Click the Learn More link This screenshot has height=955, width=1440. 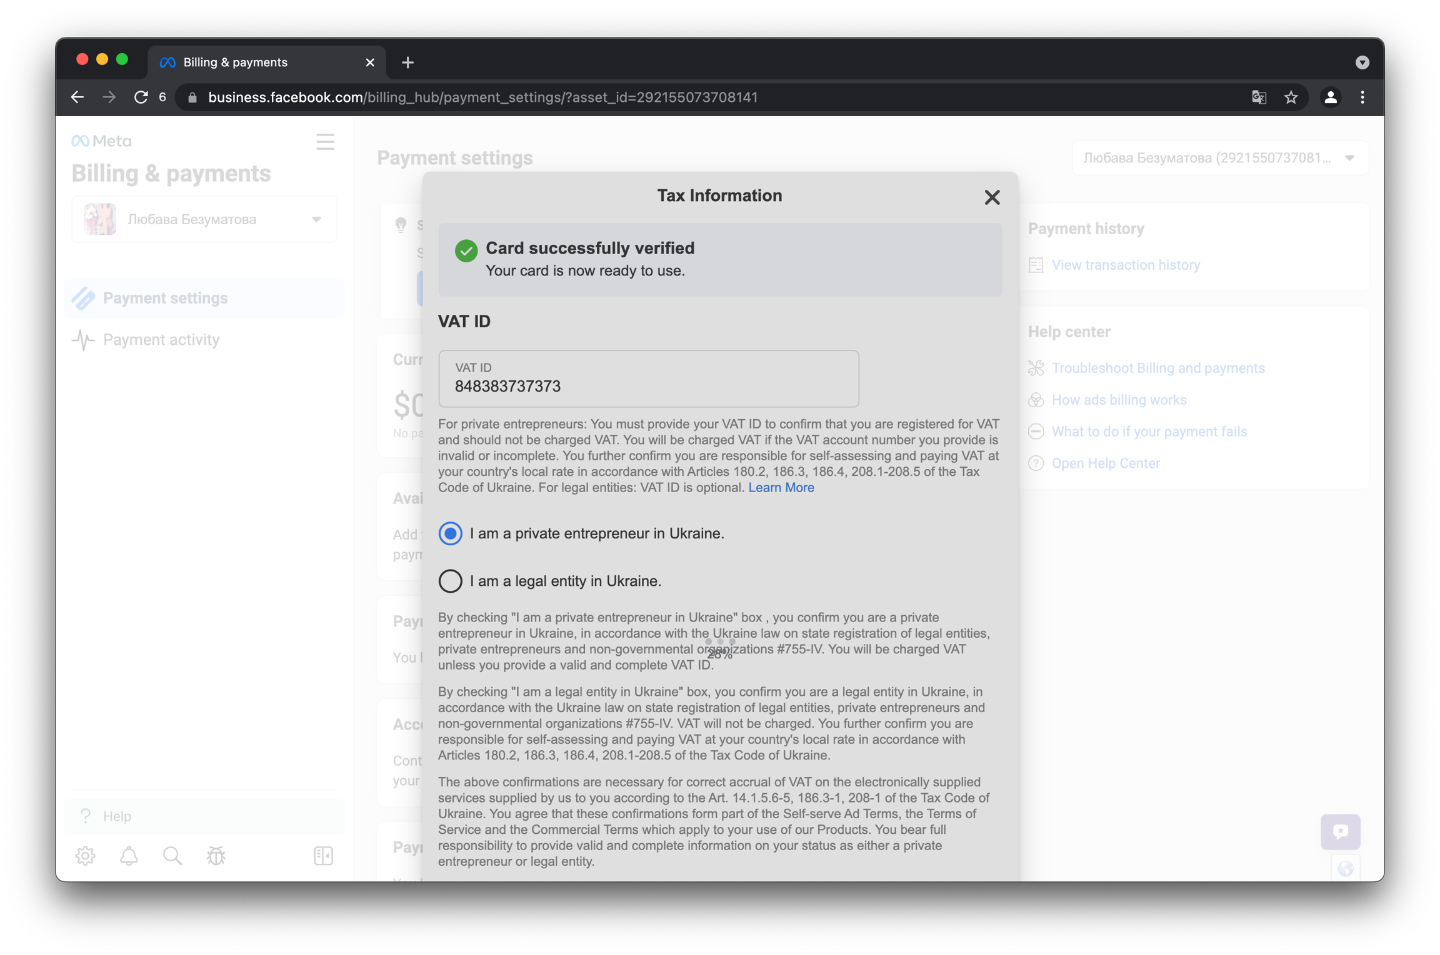[x=781, y=487]
